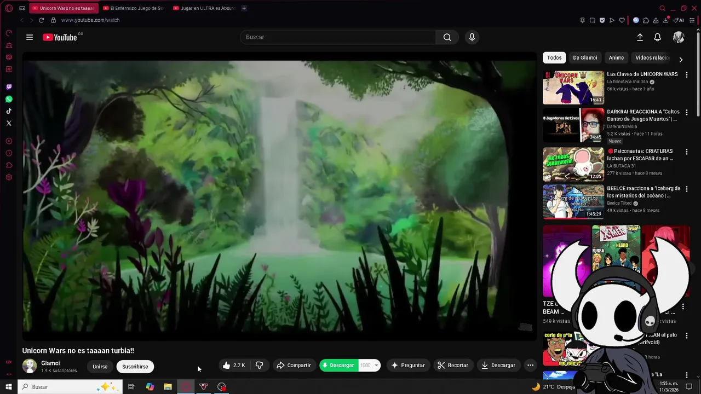This screenshot has height=394, width=701.
Task: Open the Windows Start menu
Action: tap(8, 387)
